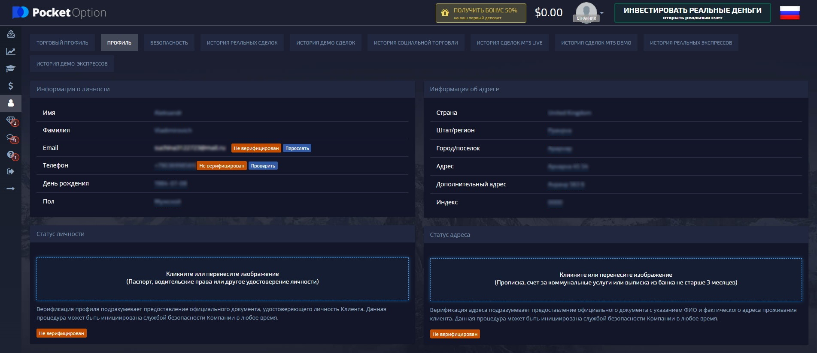Switch to the Безопасность tab
Viewport: 817px width, 353px height.
[x=169, y=43]
